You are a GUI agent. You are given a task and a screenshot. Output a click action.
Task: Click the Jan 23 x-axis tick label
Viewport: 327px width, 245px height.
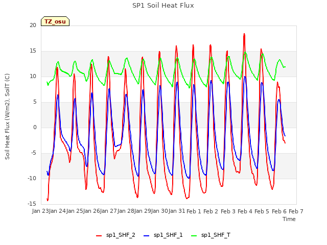pyautogui.click(x=40, y=211)
